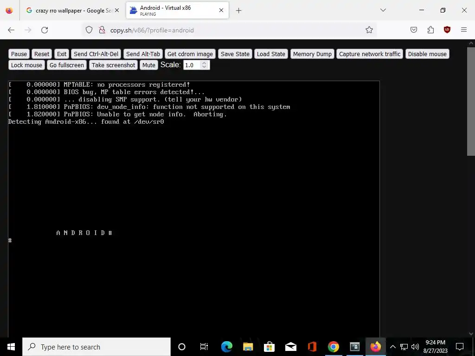Screen dimensions: 475x356
Task: Open File Explorer from the taskbar
Action: pyautogui.click(x=248, y=347)
